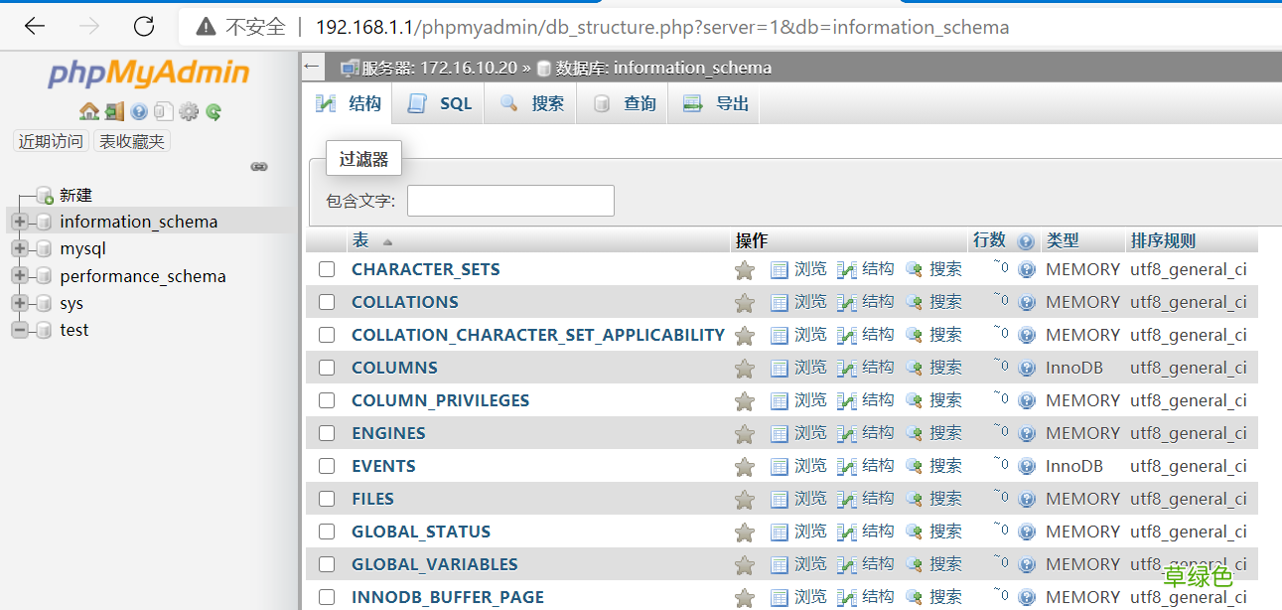Switch to the SQL tab

click(x=440, y=101)
